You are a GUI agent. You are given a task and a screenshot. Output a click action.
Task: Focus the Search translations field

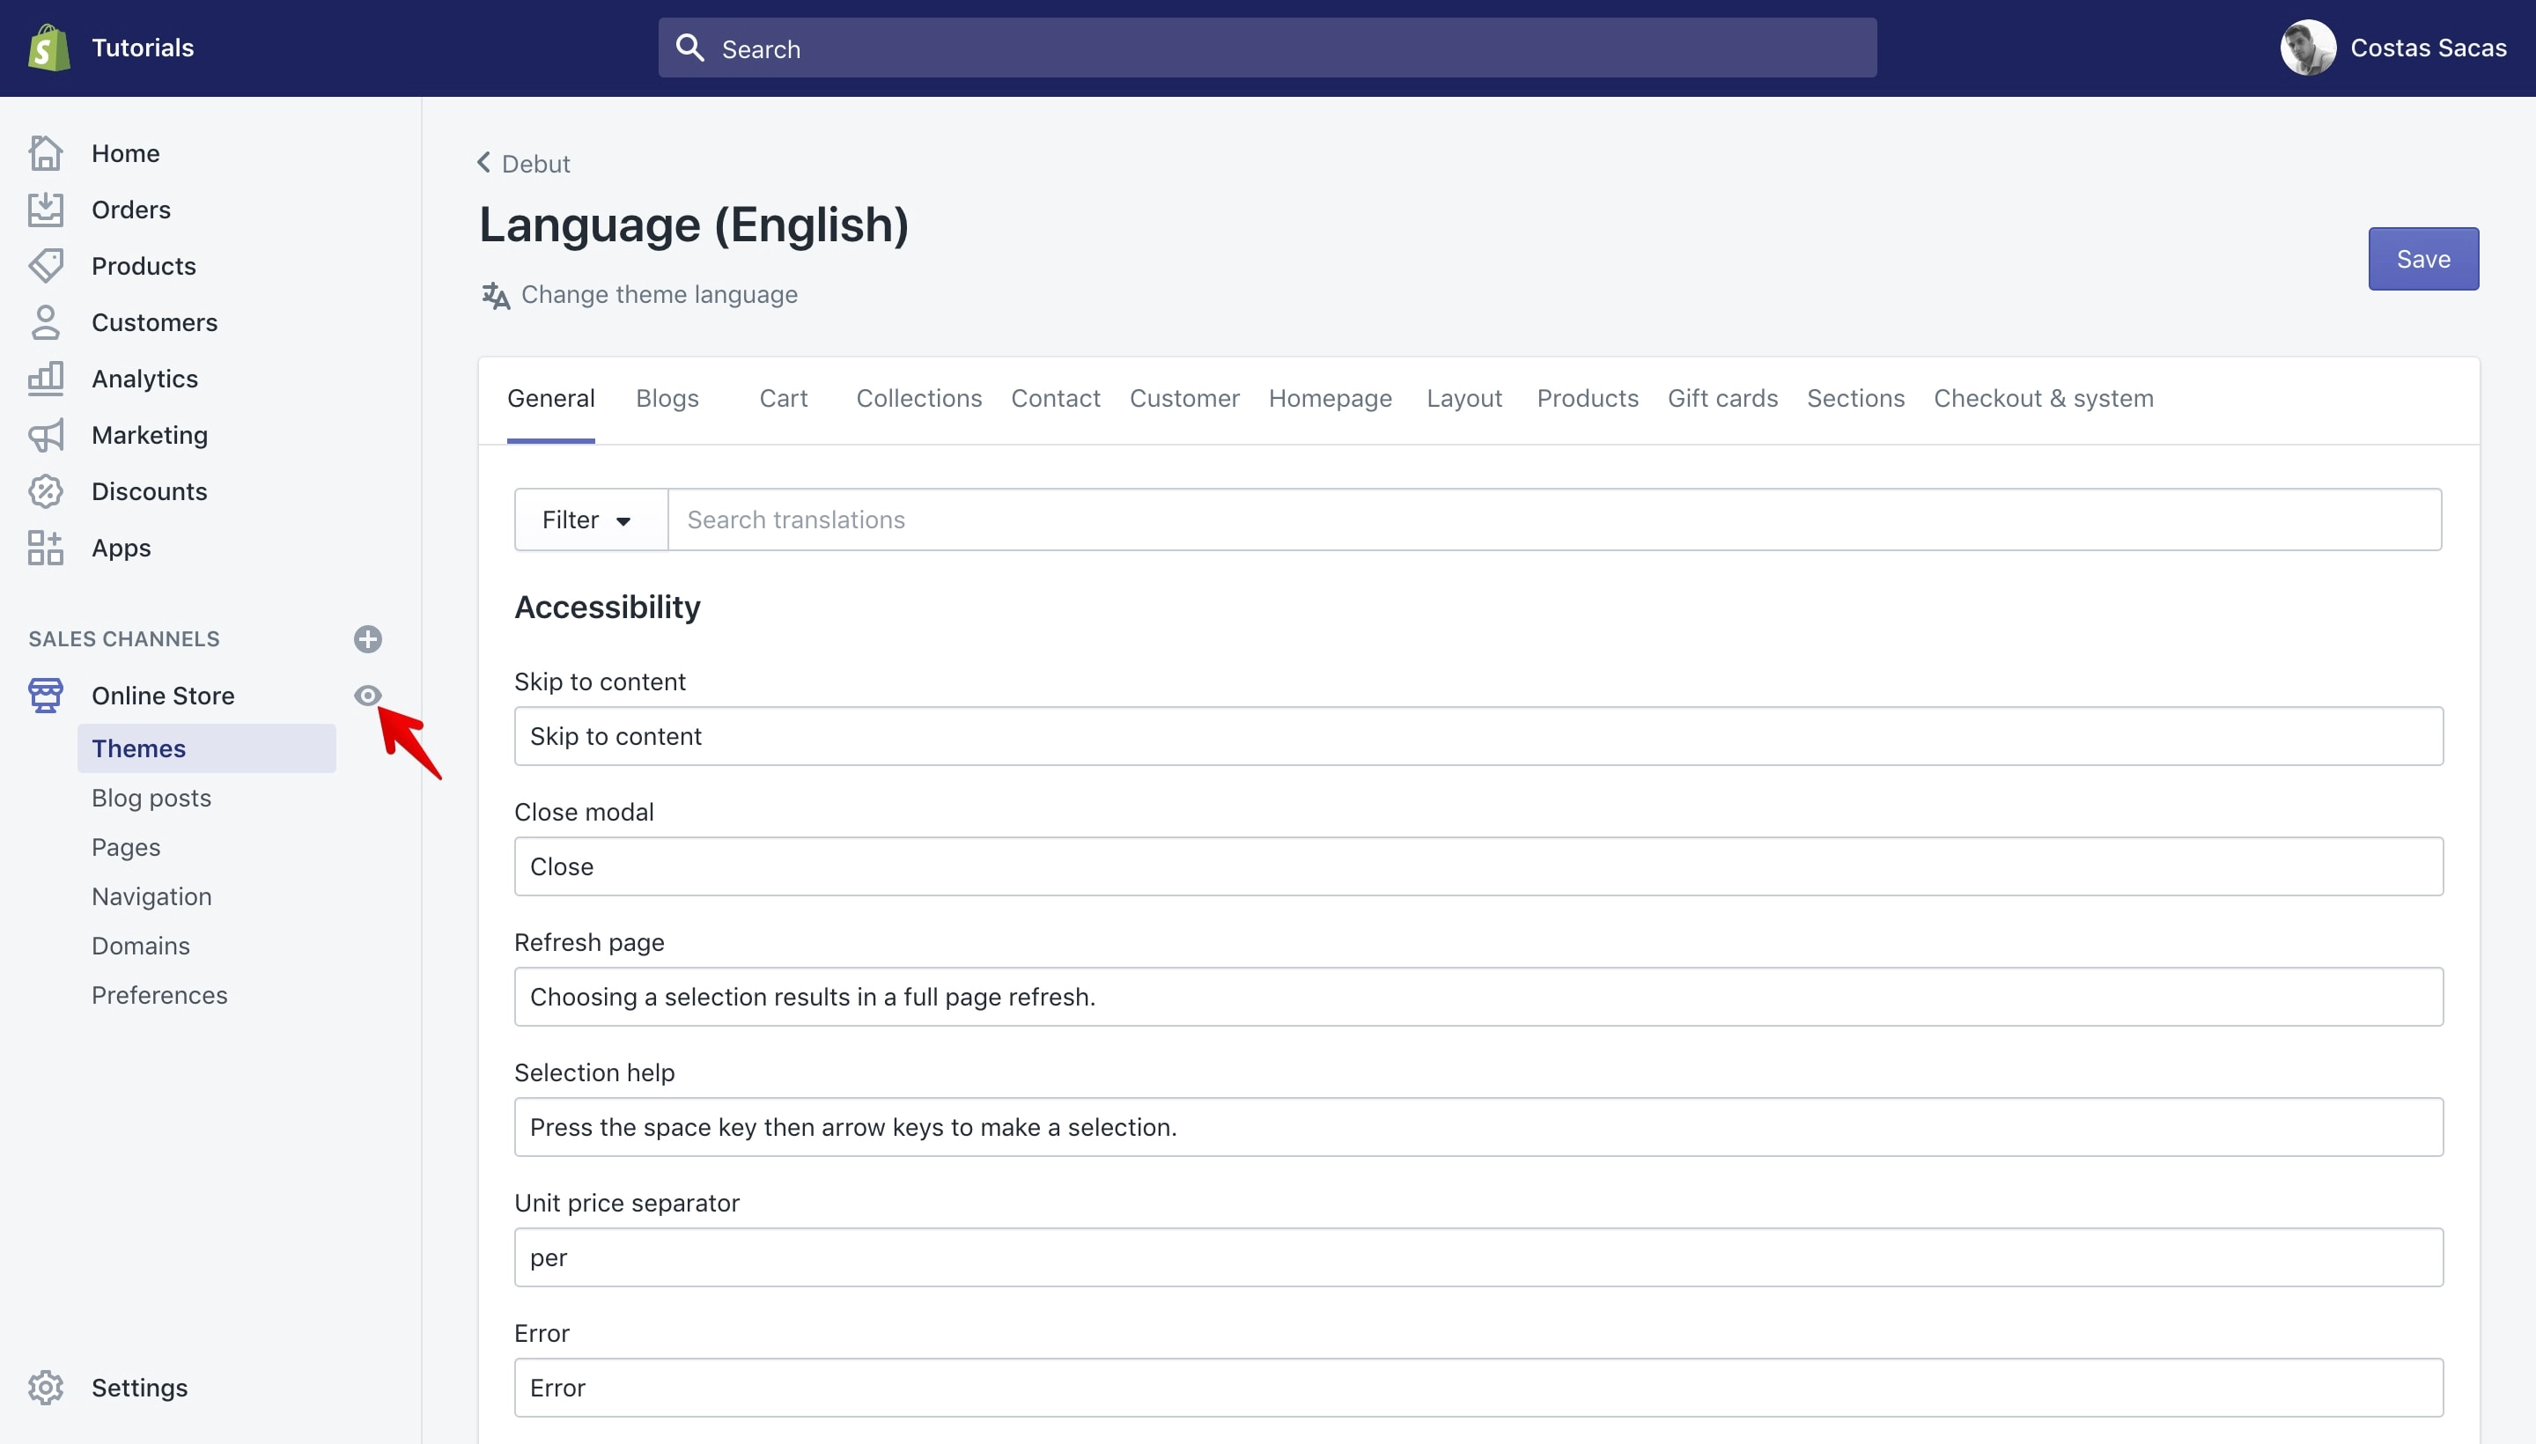1554,519
